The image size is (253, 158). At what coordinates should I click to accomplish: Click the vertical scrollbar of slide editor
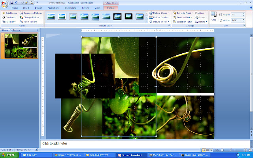(x=251, y=74)
